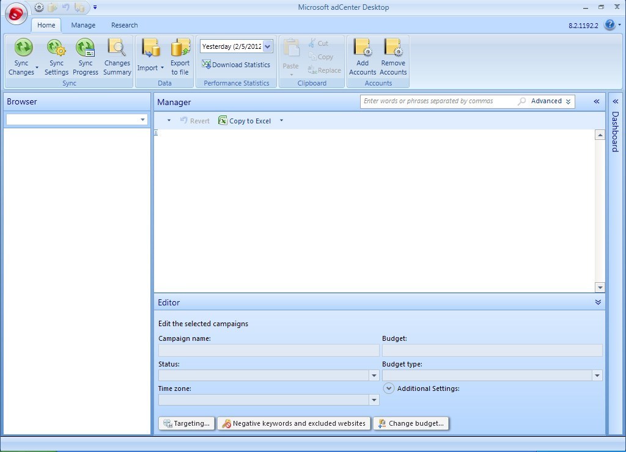626x452 pixels.
Task: Click the Sync Changes icon
Action: (x=23, y=48)
